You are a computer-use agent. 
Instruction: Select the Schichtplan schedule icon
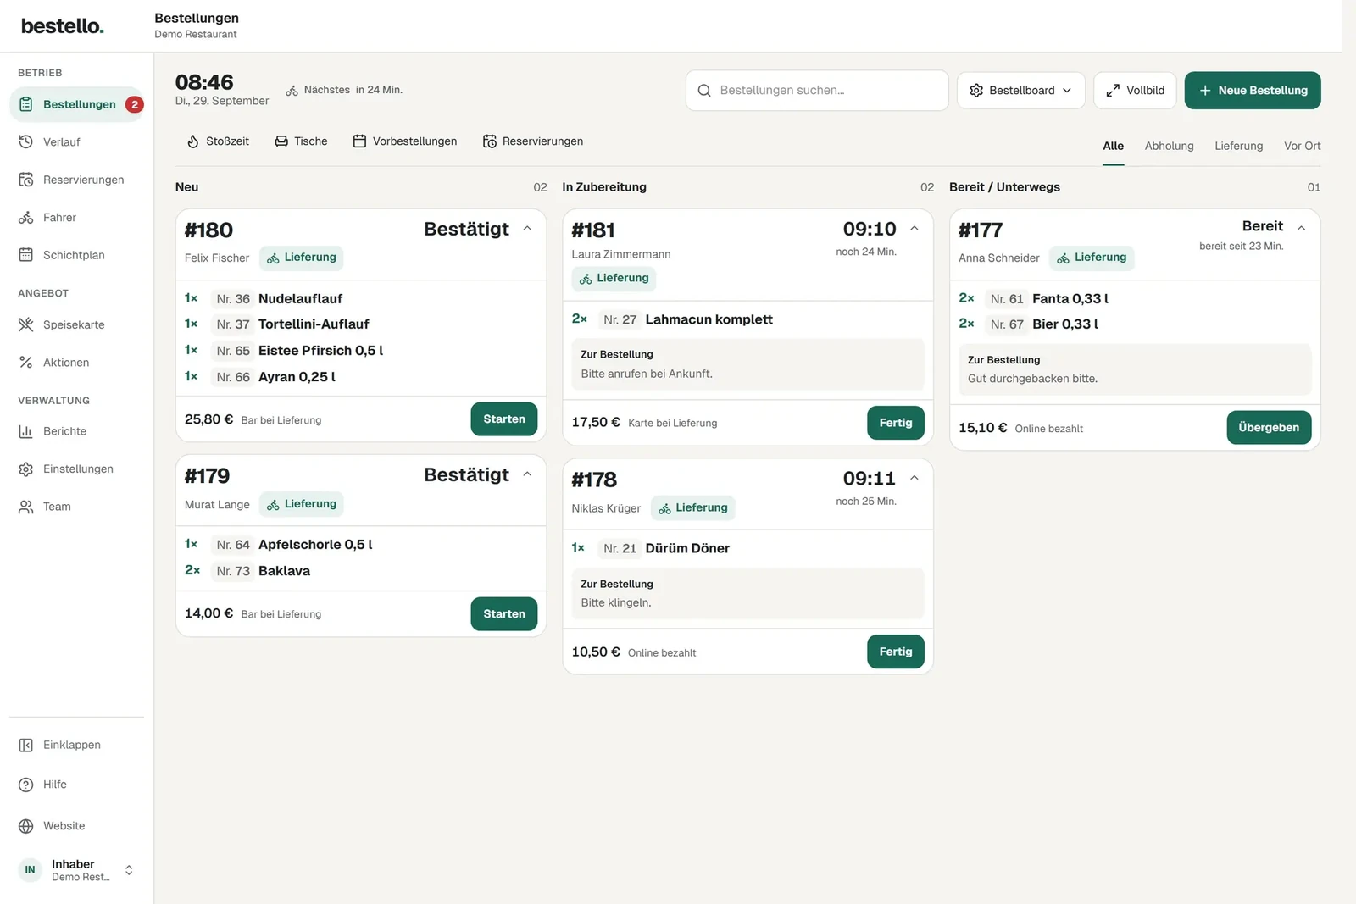point(26,255)
